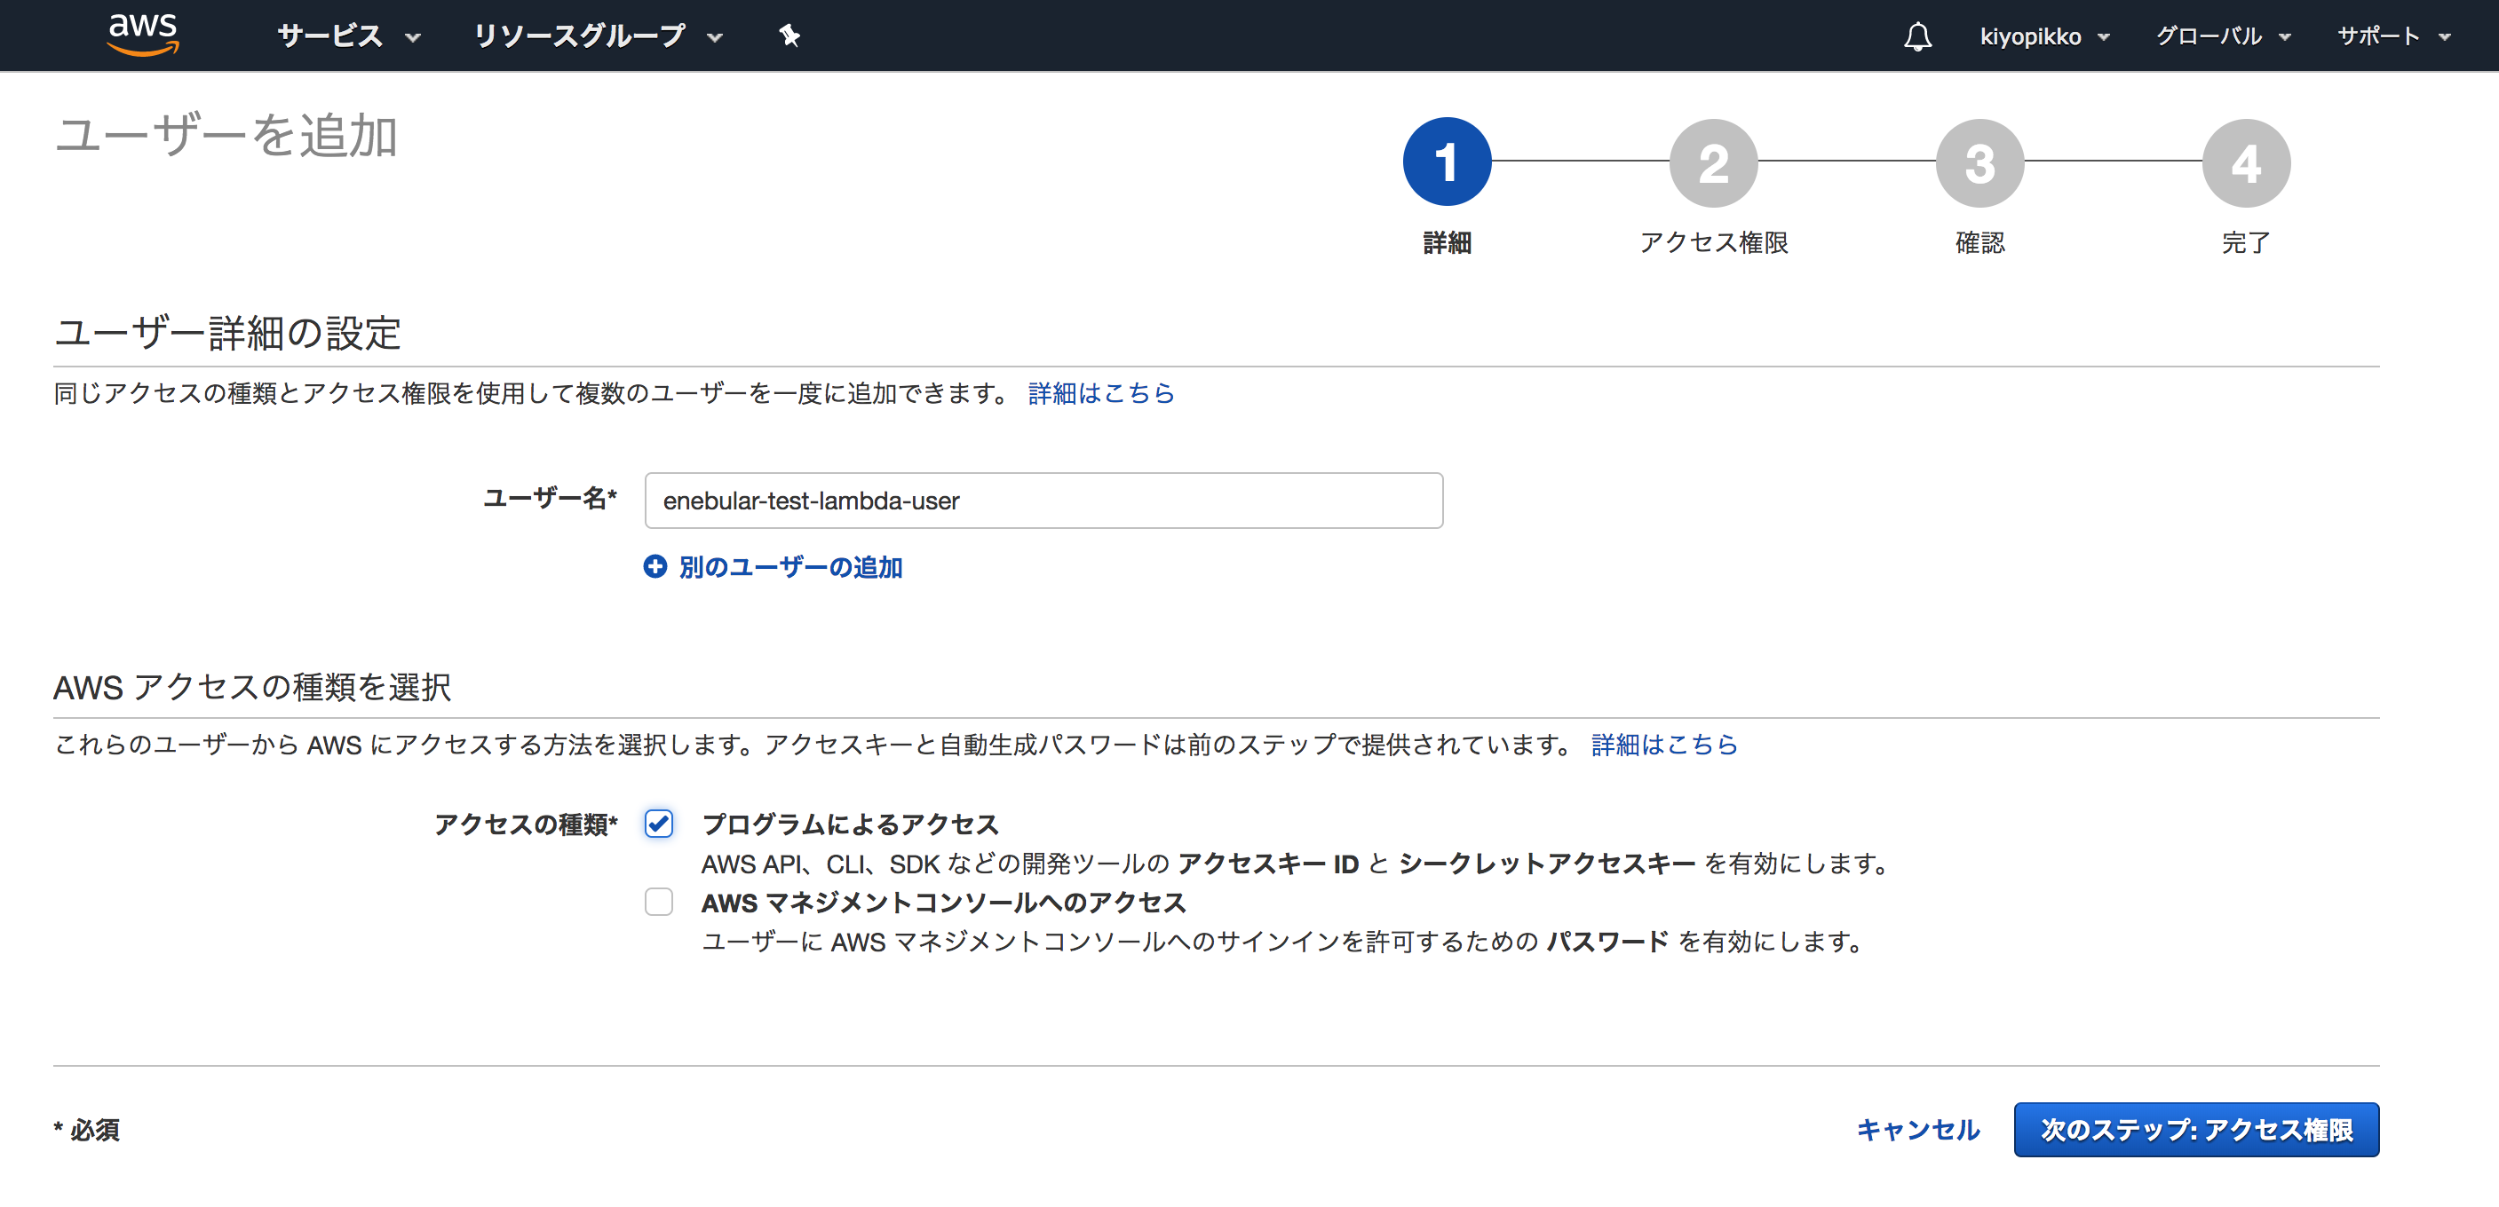Click the ユーザー名 input field
The image size is (2499, 1207).
click(x=1043, y=501)
